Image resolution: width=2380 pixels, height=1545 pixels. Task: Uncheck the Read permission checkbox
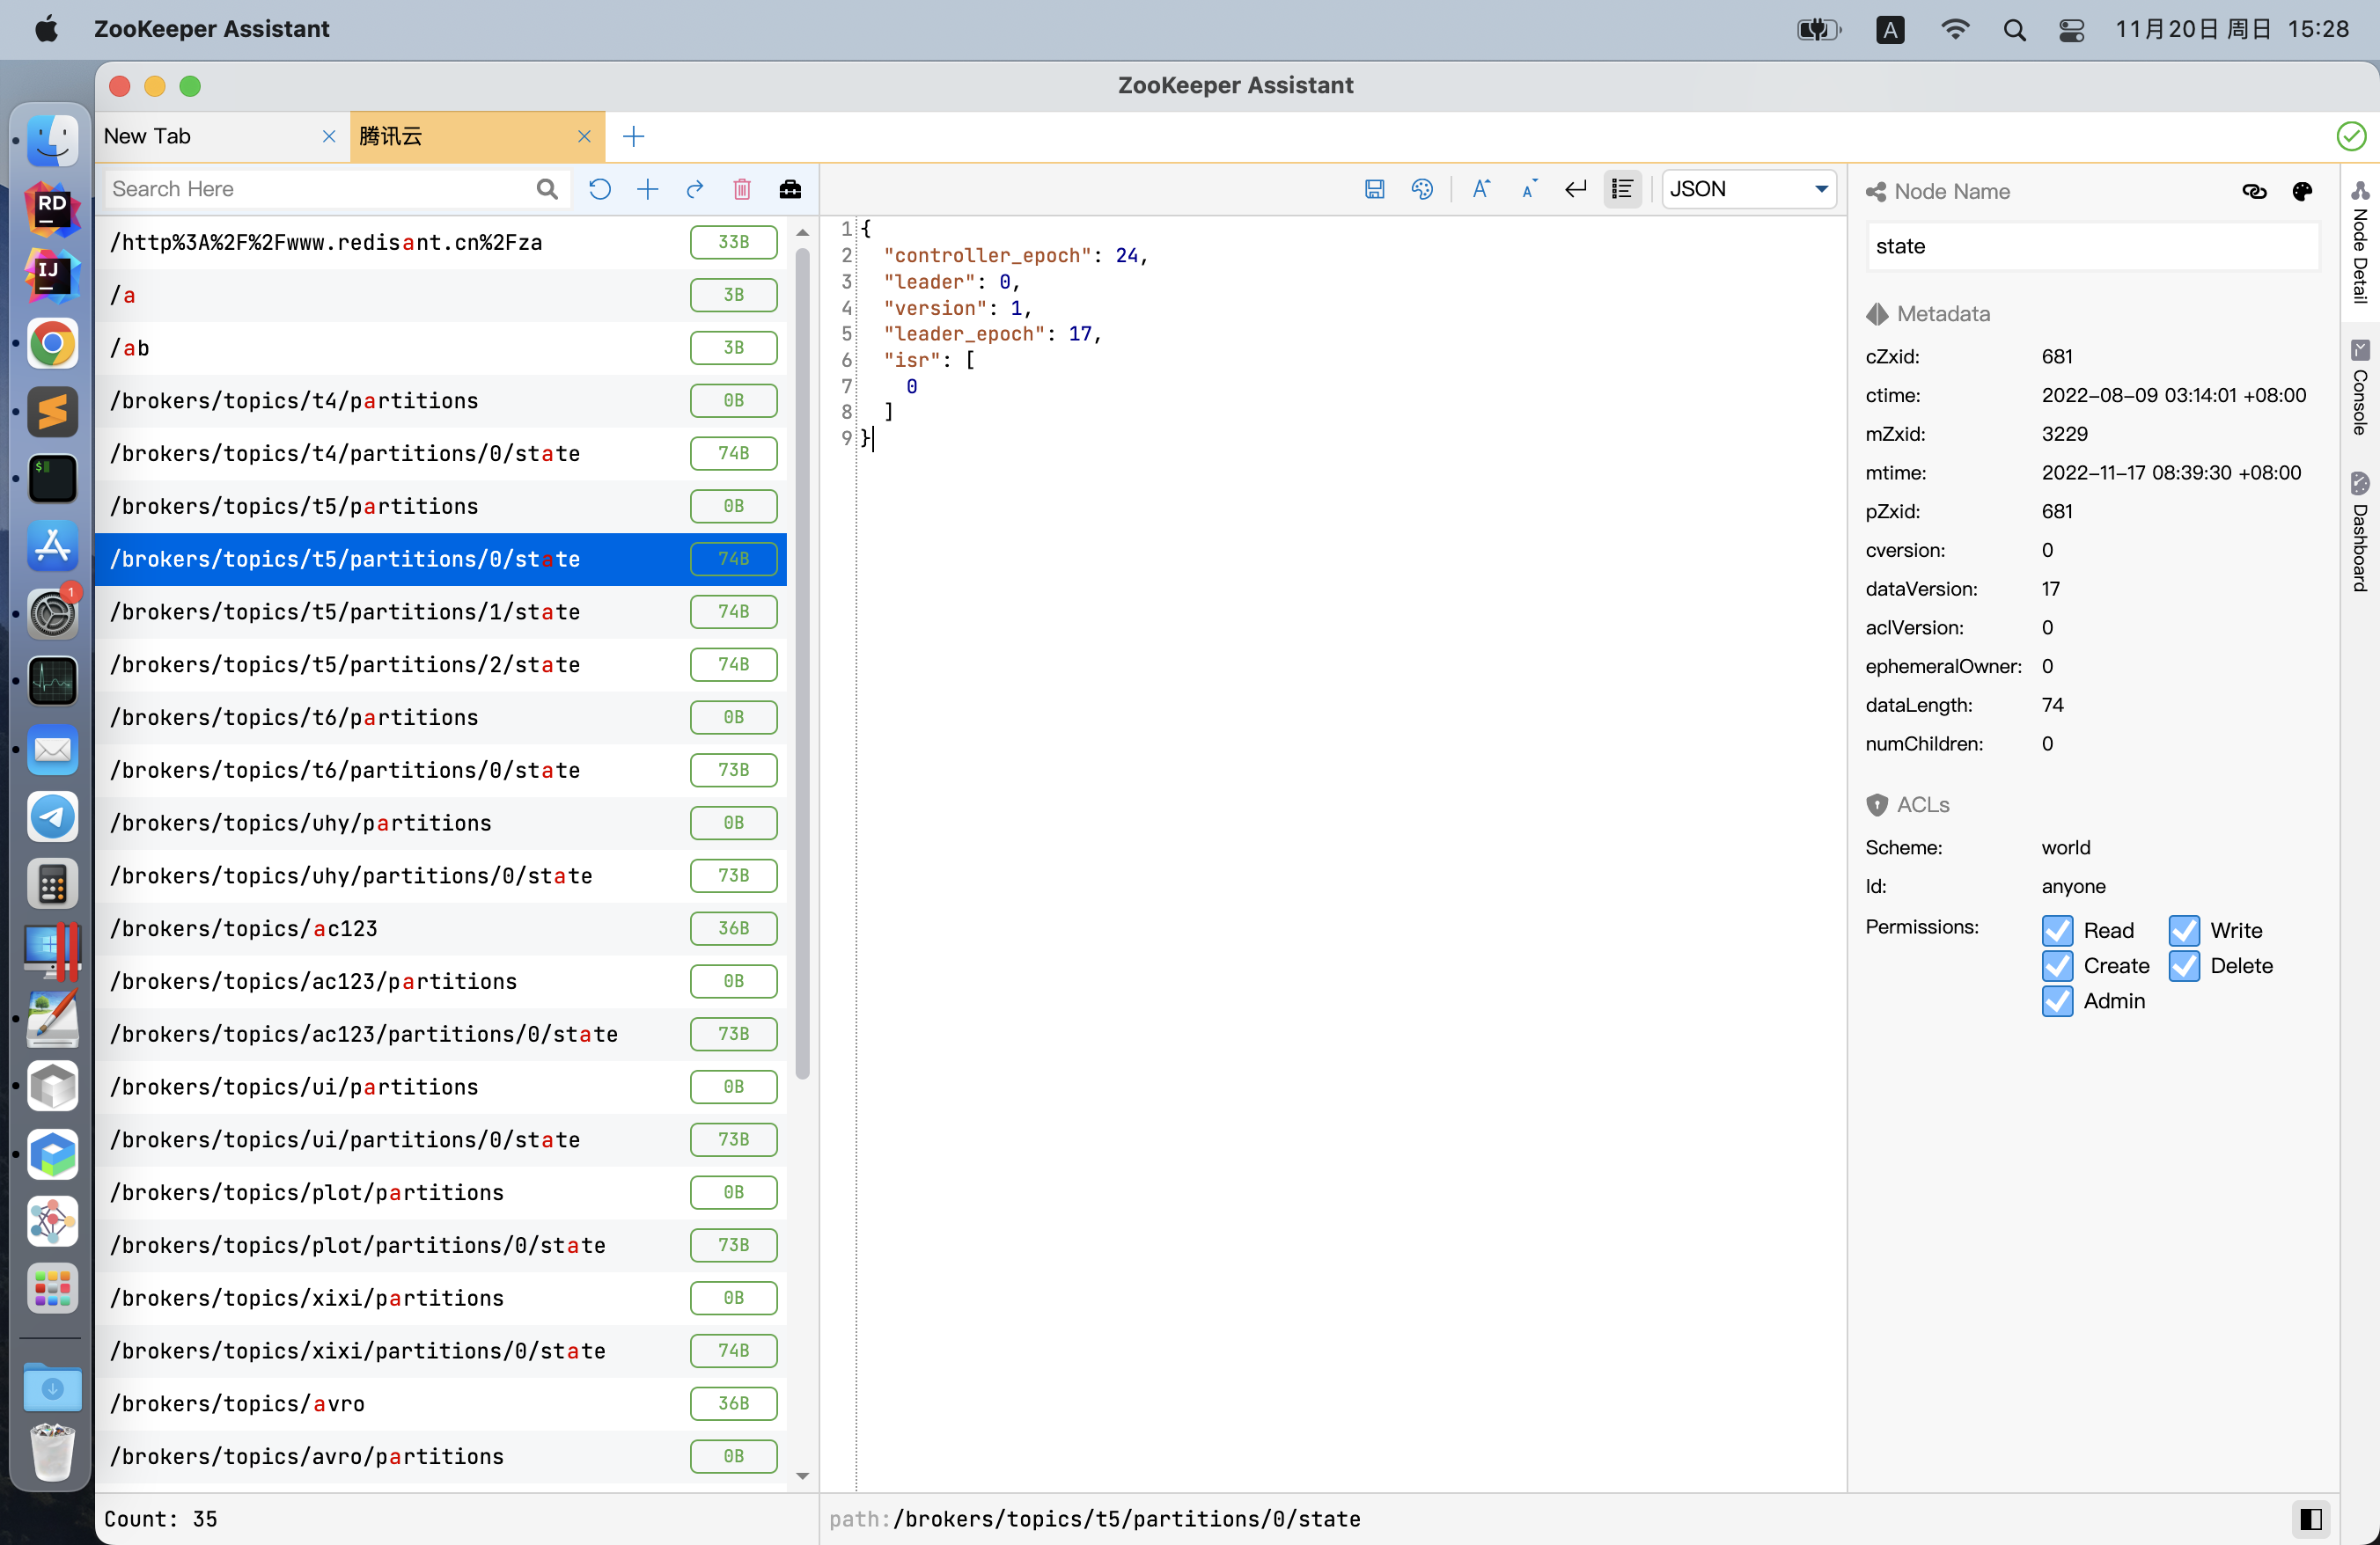(x=2057, y=930)
